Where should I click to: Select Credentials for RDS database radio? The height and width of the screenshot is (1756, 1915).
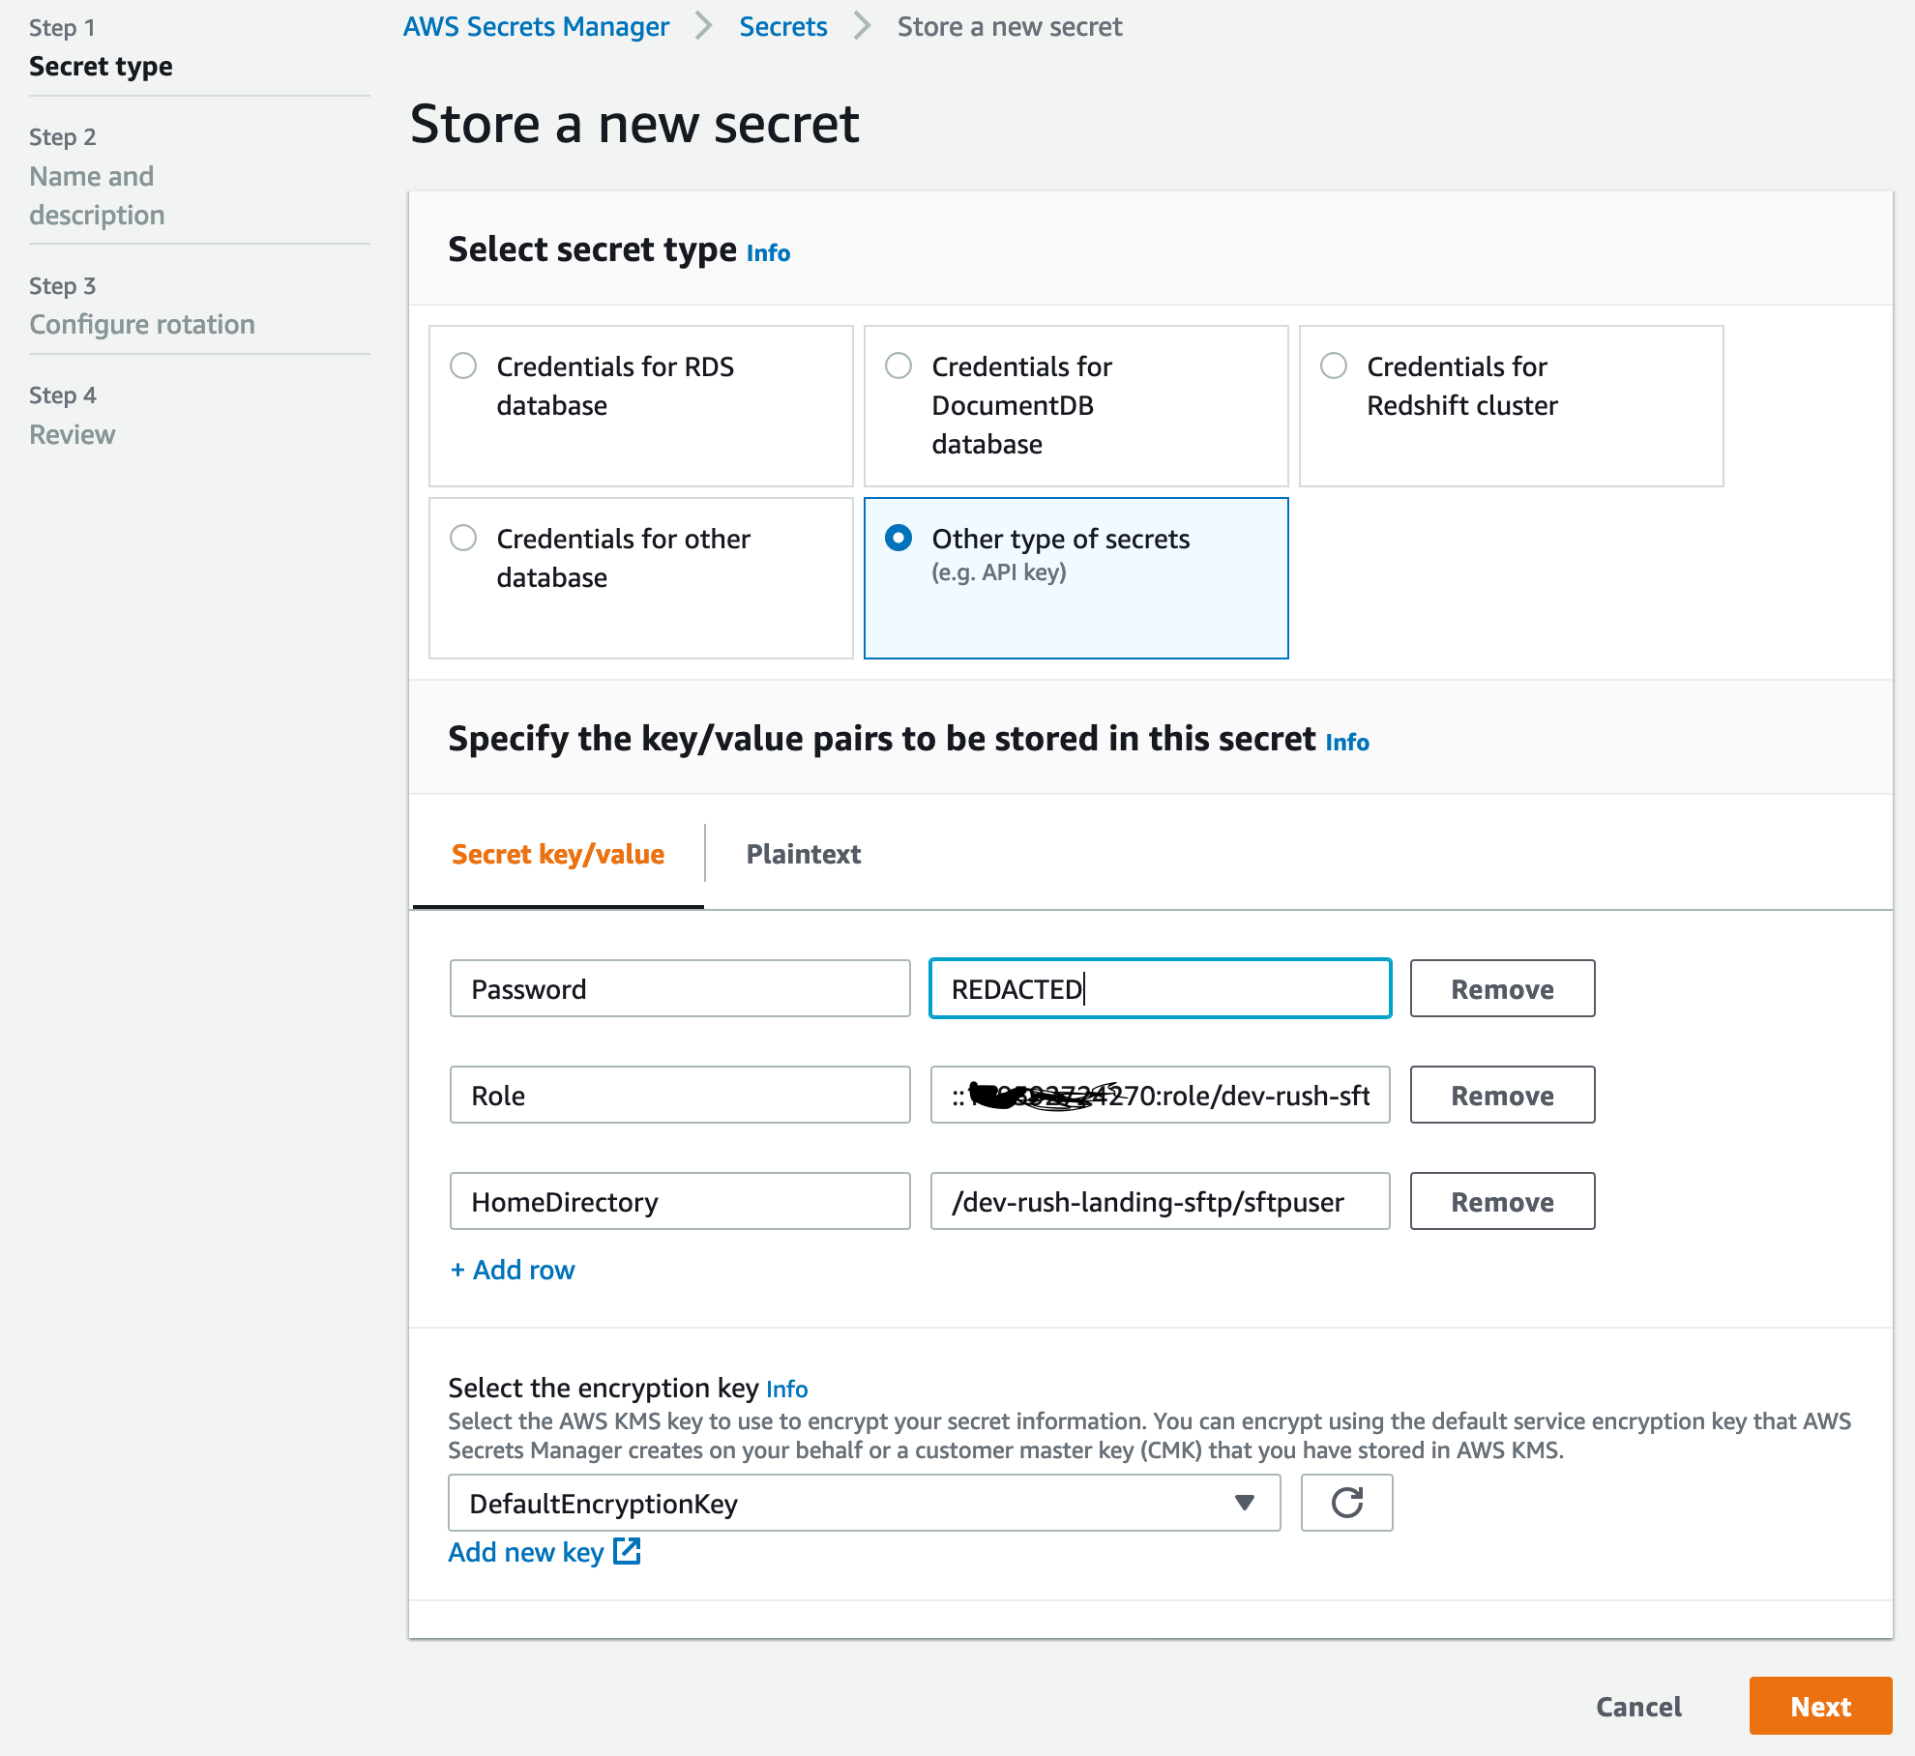[x=463, y=366]
